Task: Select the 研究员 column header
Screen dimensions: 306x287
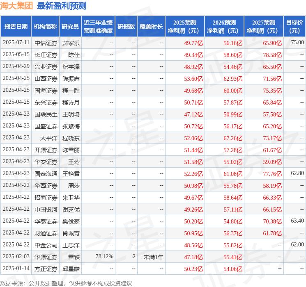Action: [70, 27]
